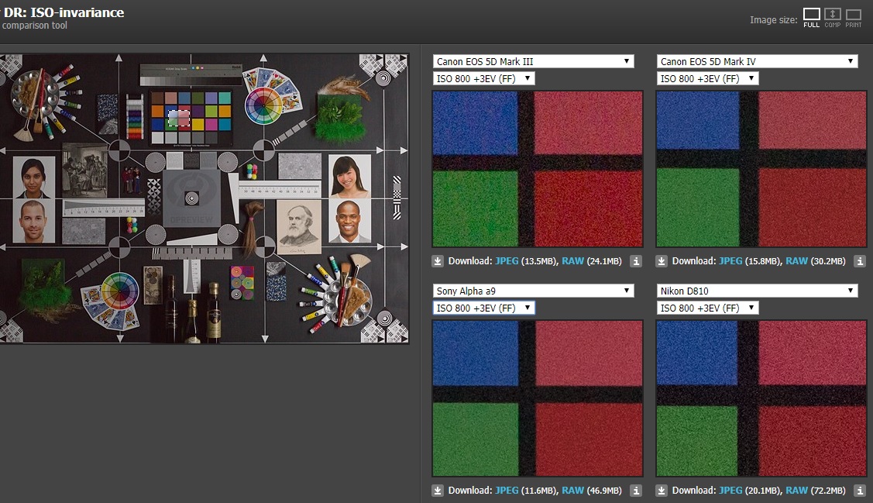The image size is (873, 503).
Task: Click the 'Image size:' label
Action: [773, 20]
